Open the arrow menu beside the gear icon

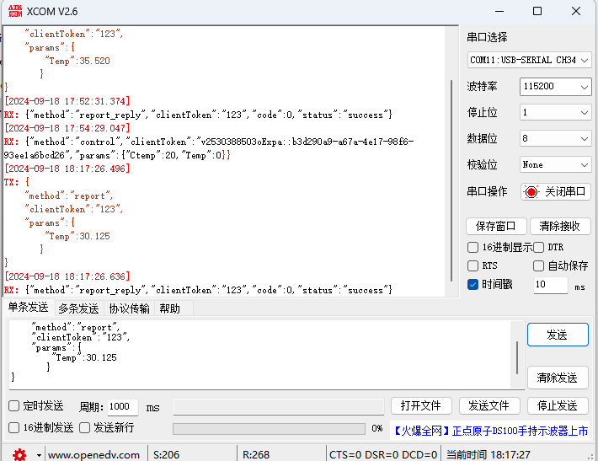pos(39,455)
